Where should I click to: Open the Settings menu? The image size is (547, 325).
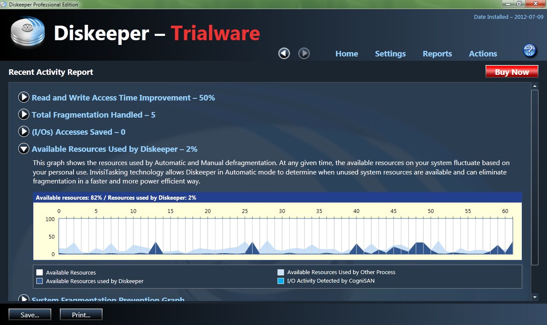coord(390,54)
